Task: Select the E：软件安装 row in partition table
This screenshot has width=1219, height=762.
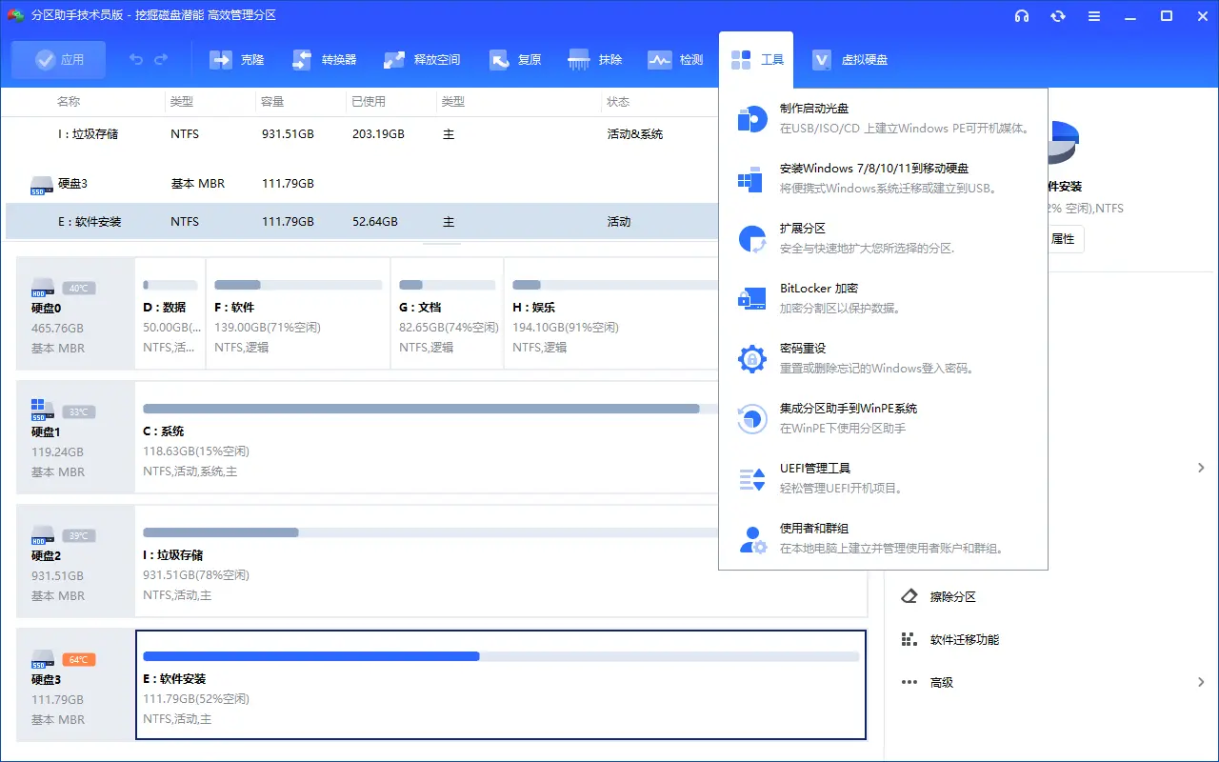Action: (x=362, y=221)
